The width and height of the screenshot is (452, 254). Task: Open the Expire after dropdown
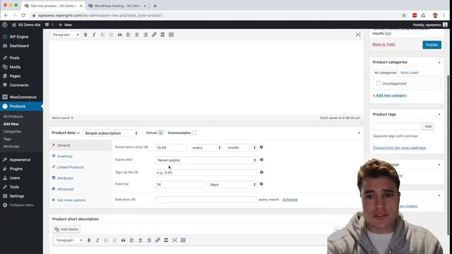pos(206,160)
